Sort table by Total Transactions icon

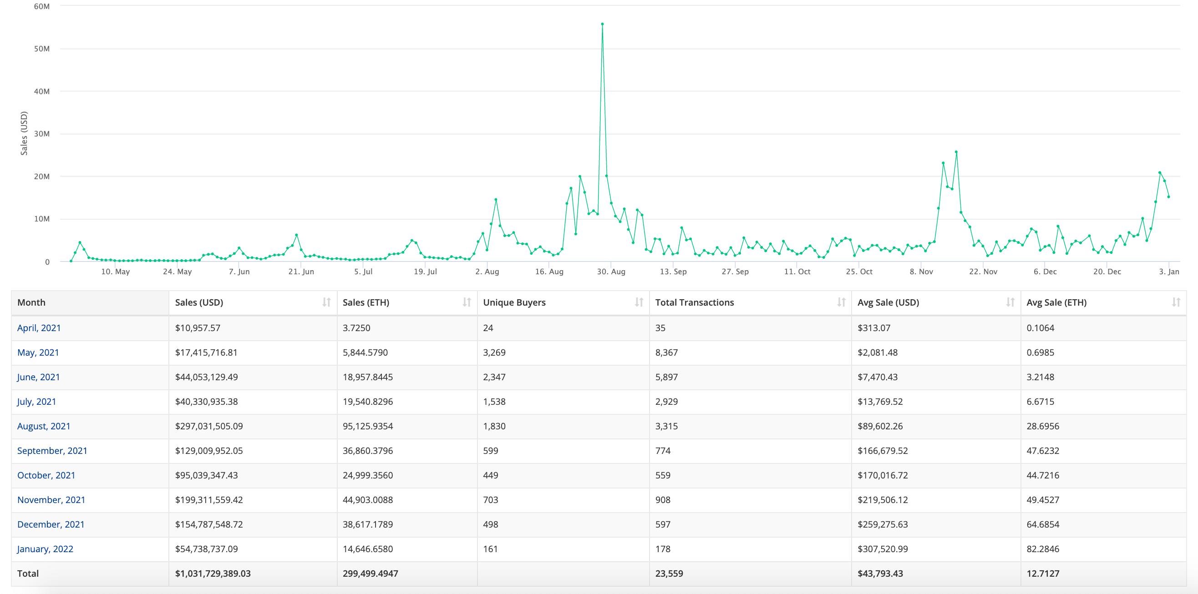(x=841, y=302)
